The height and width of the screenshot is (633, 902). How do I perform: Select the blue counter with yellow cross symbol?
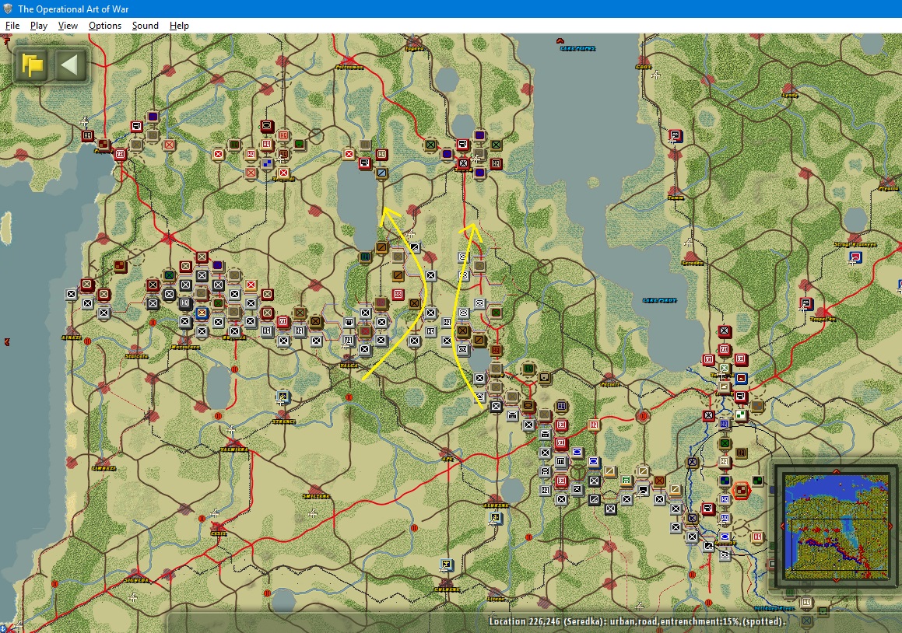pyautogui.click(x=202, y=314)
